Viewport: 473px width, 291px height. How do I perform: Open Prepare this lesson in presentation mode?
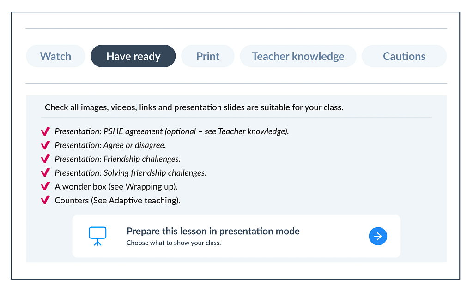[x=213, y=232]
